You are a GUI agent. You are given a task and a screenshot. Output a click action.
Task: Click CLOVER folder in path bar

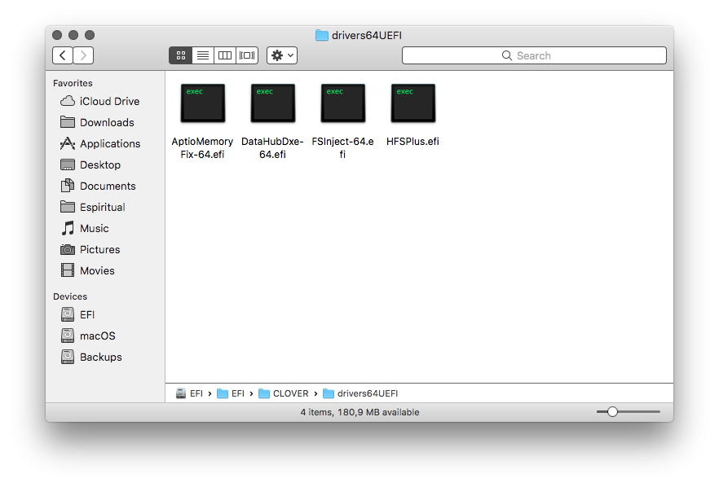coord(284,393)
